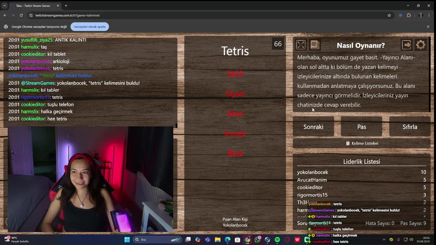Bookmark this page with the star icon
This screenshot has width=436, height=245.
tap(389, 15)
